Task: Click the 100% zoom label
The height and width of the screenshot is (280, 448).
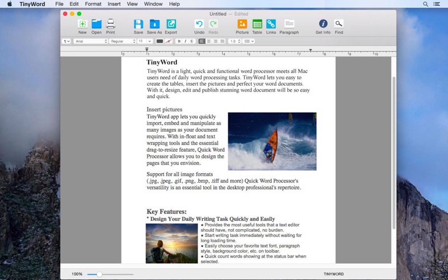Action: [77, 274]
